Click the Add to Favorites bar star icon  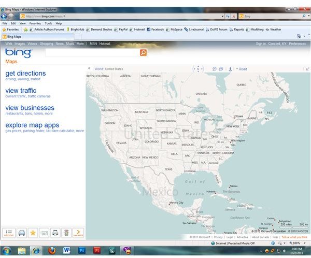coord(25,30)
